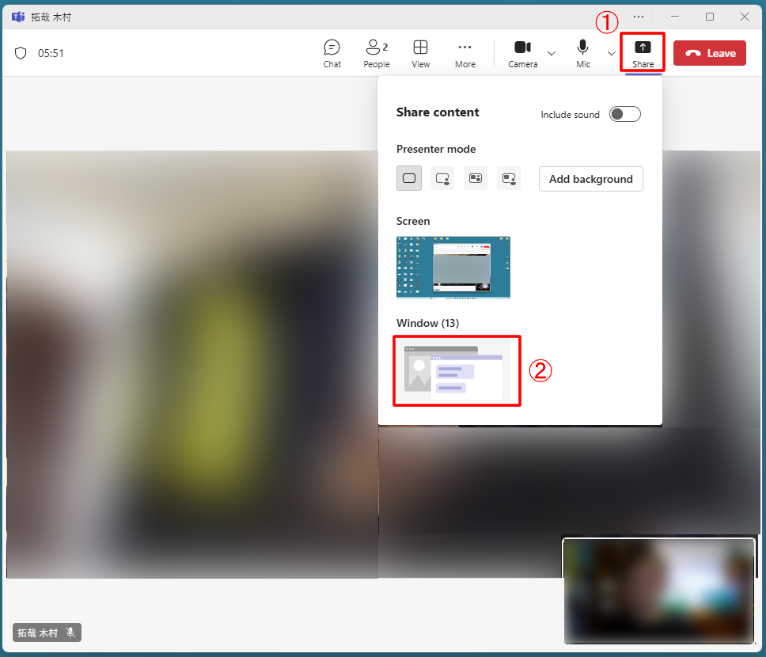Open the View layout options

point(420,53)
